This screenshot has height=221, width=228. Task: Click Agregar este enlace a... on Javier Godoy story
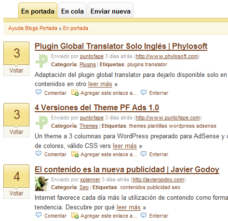click(x=108, y=216)
